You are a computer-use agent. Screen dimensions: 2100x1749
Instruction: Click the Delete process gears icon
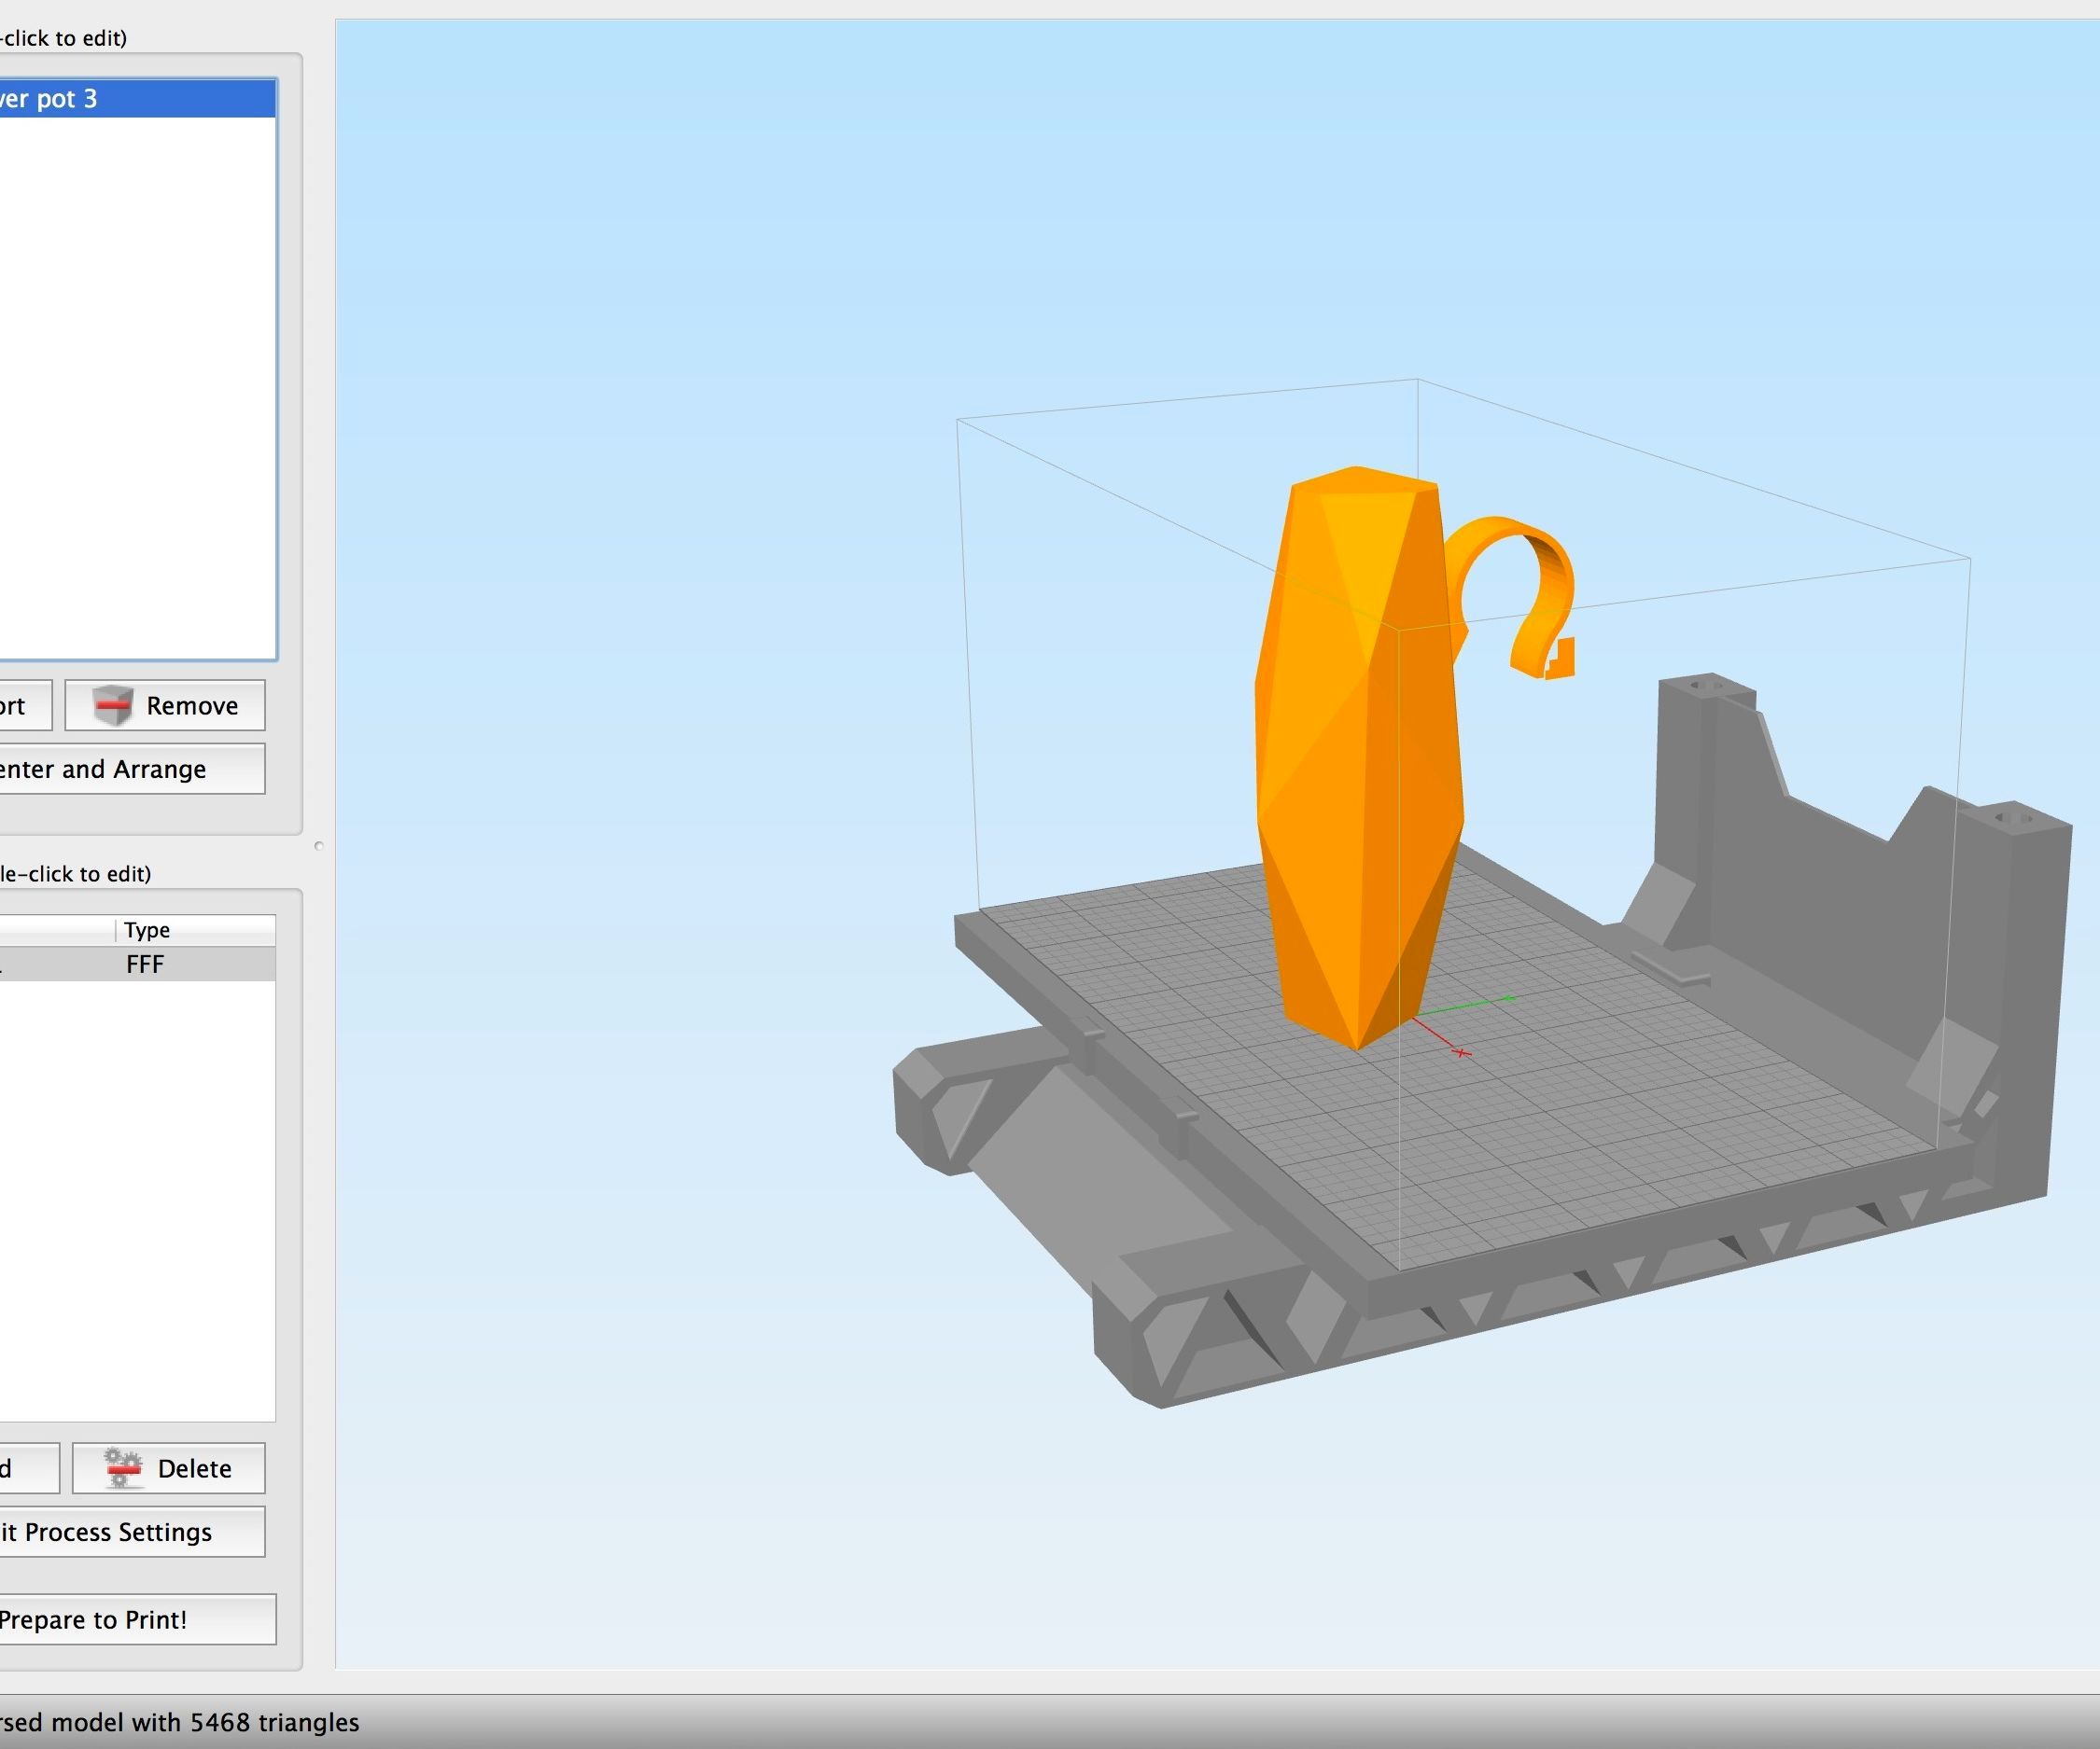tap(122, 1468)
